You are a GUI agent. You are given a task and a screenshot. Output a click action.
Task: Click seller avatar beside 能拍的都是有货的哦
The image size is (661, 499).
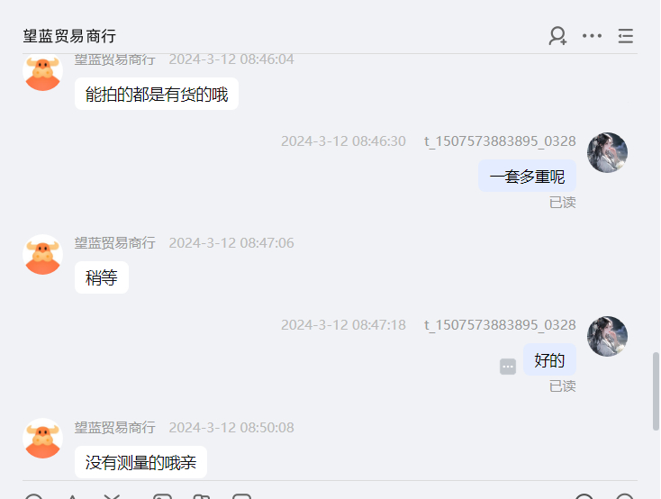[42, 72]
